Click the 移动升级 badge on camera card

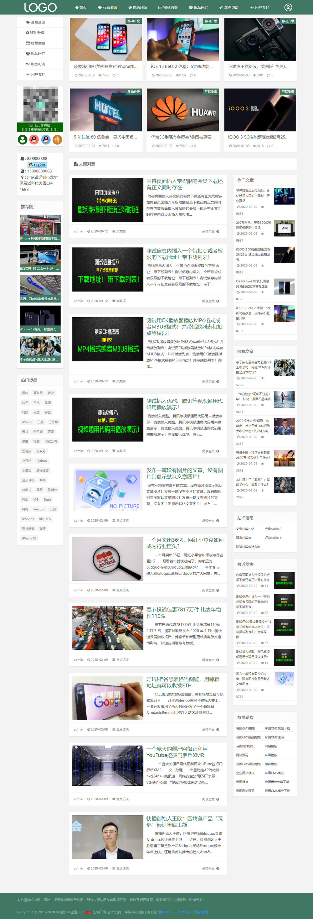pyautogui.click(x=288, y=21)
